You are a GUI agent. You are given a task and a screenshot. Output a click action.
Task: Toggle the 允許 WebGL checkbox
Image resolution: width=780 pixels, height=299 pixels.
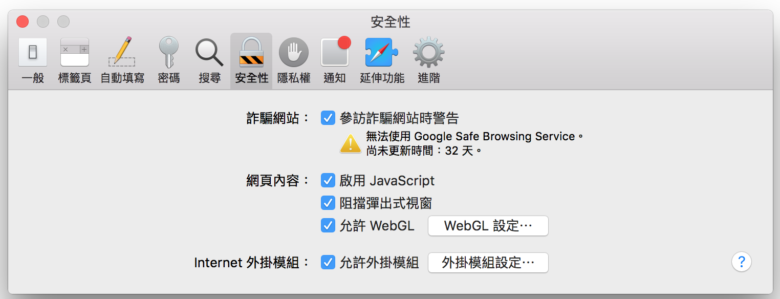click(x=328, y=225)
